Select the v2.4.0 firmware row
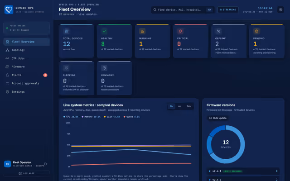Image resolution: width=290 pixels, height=181 pixels. click(x=243, y=179)
